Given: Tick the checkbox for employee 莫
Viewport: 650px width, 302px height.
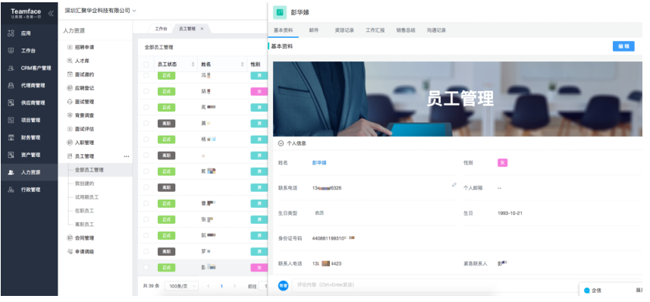Looking at the screenshot, I should pyautogui.click(x=146, y=123).
